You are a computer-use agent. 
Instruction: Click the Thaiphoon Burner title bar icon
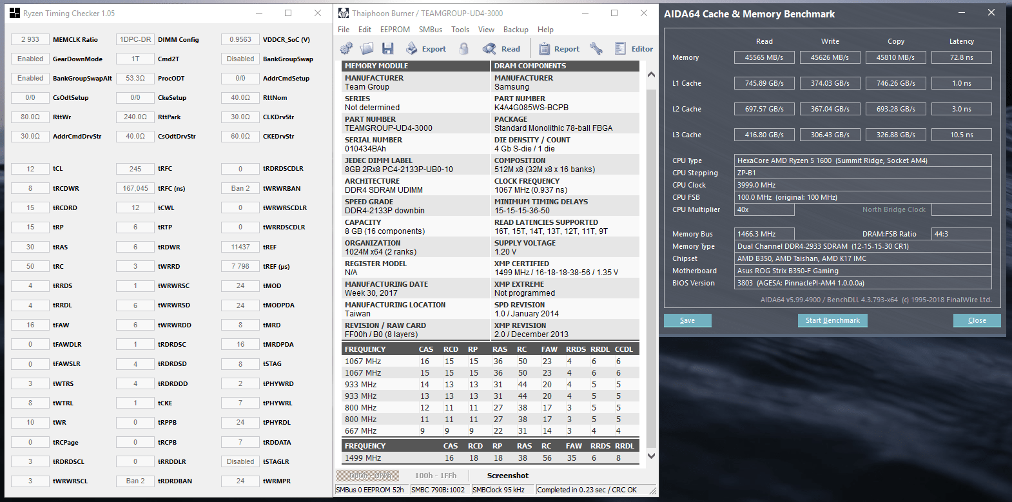click(344, 13)
